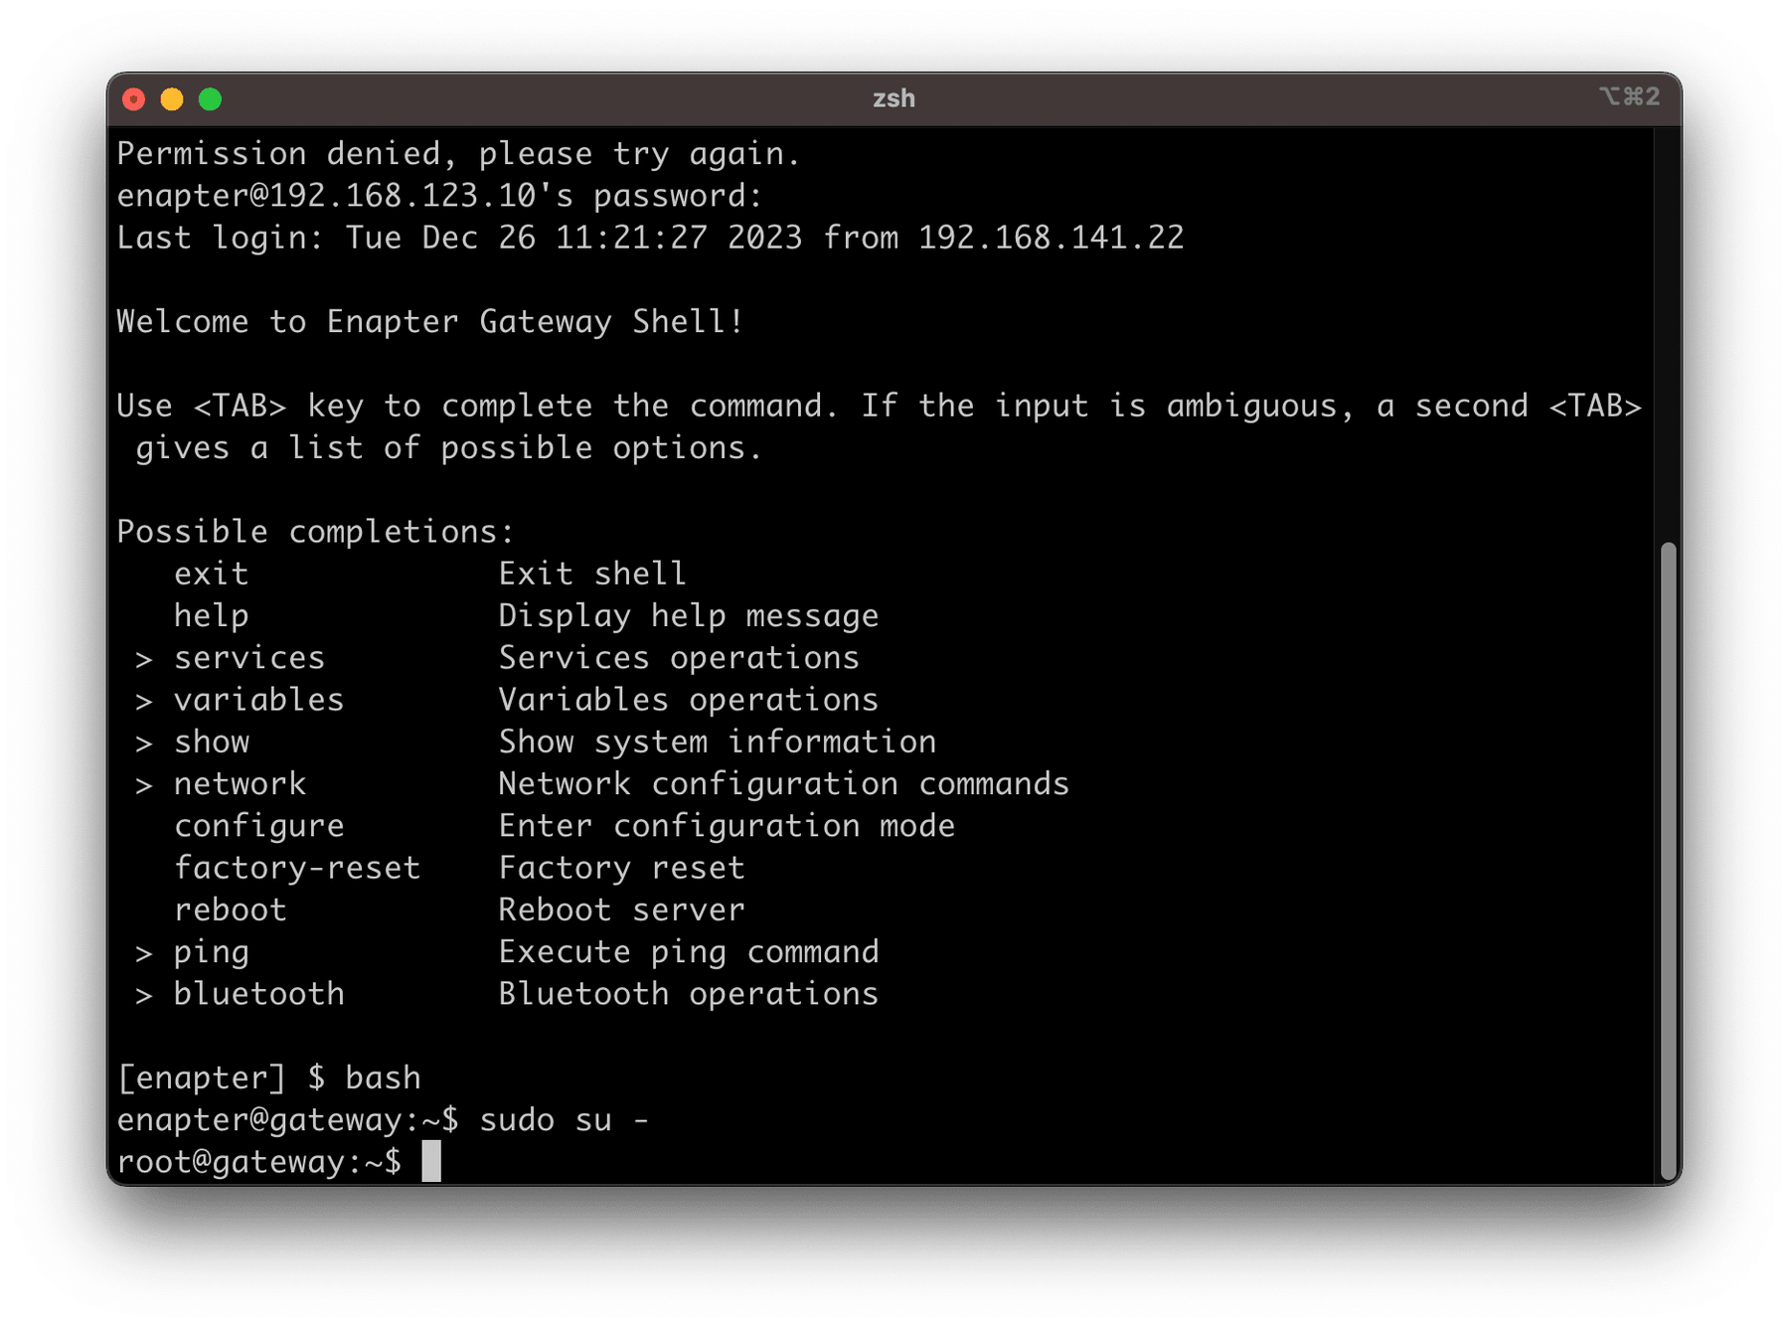The height and width of the screenshot is (1327, 1789).
Task: Select the exit completion entry
Action: (x=211, y=573)
